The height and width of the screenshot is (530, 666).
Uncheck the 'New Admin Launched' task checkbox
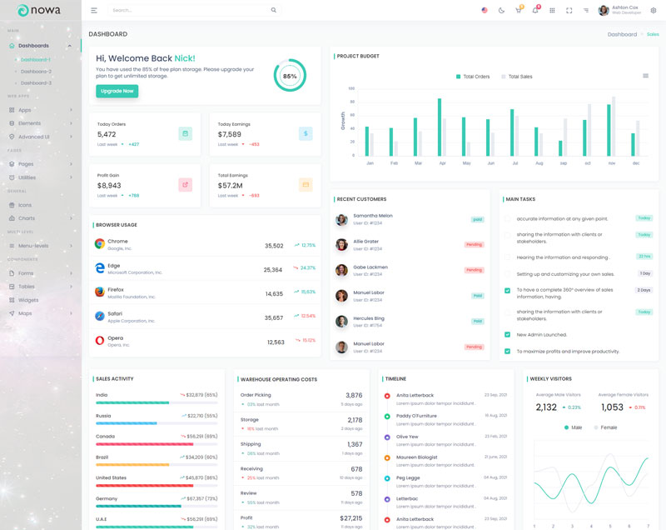point(508,334)
